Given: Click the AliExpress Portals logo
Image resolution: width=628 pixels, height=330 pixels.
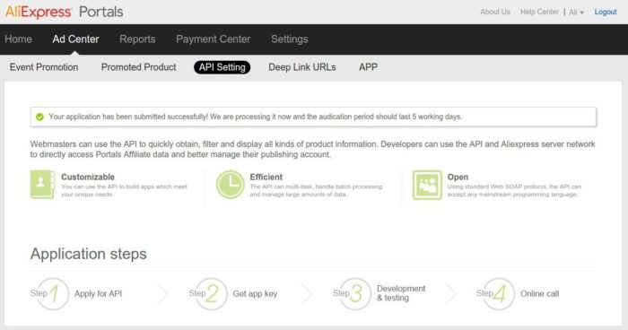Looking at the screenshot, I should point(64,12).
